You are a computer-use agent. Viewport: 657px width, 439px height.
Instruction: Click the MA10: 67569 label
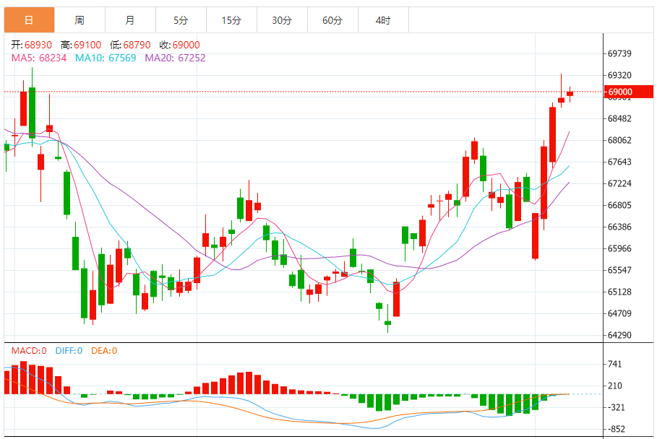(106, 58)
